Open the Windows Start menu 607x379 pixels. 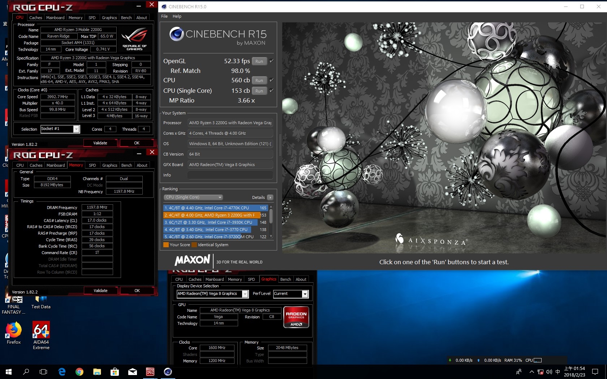[9, 371]
